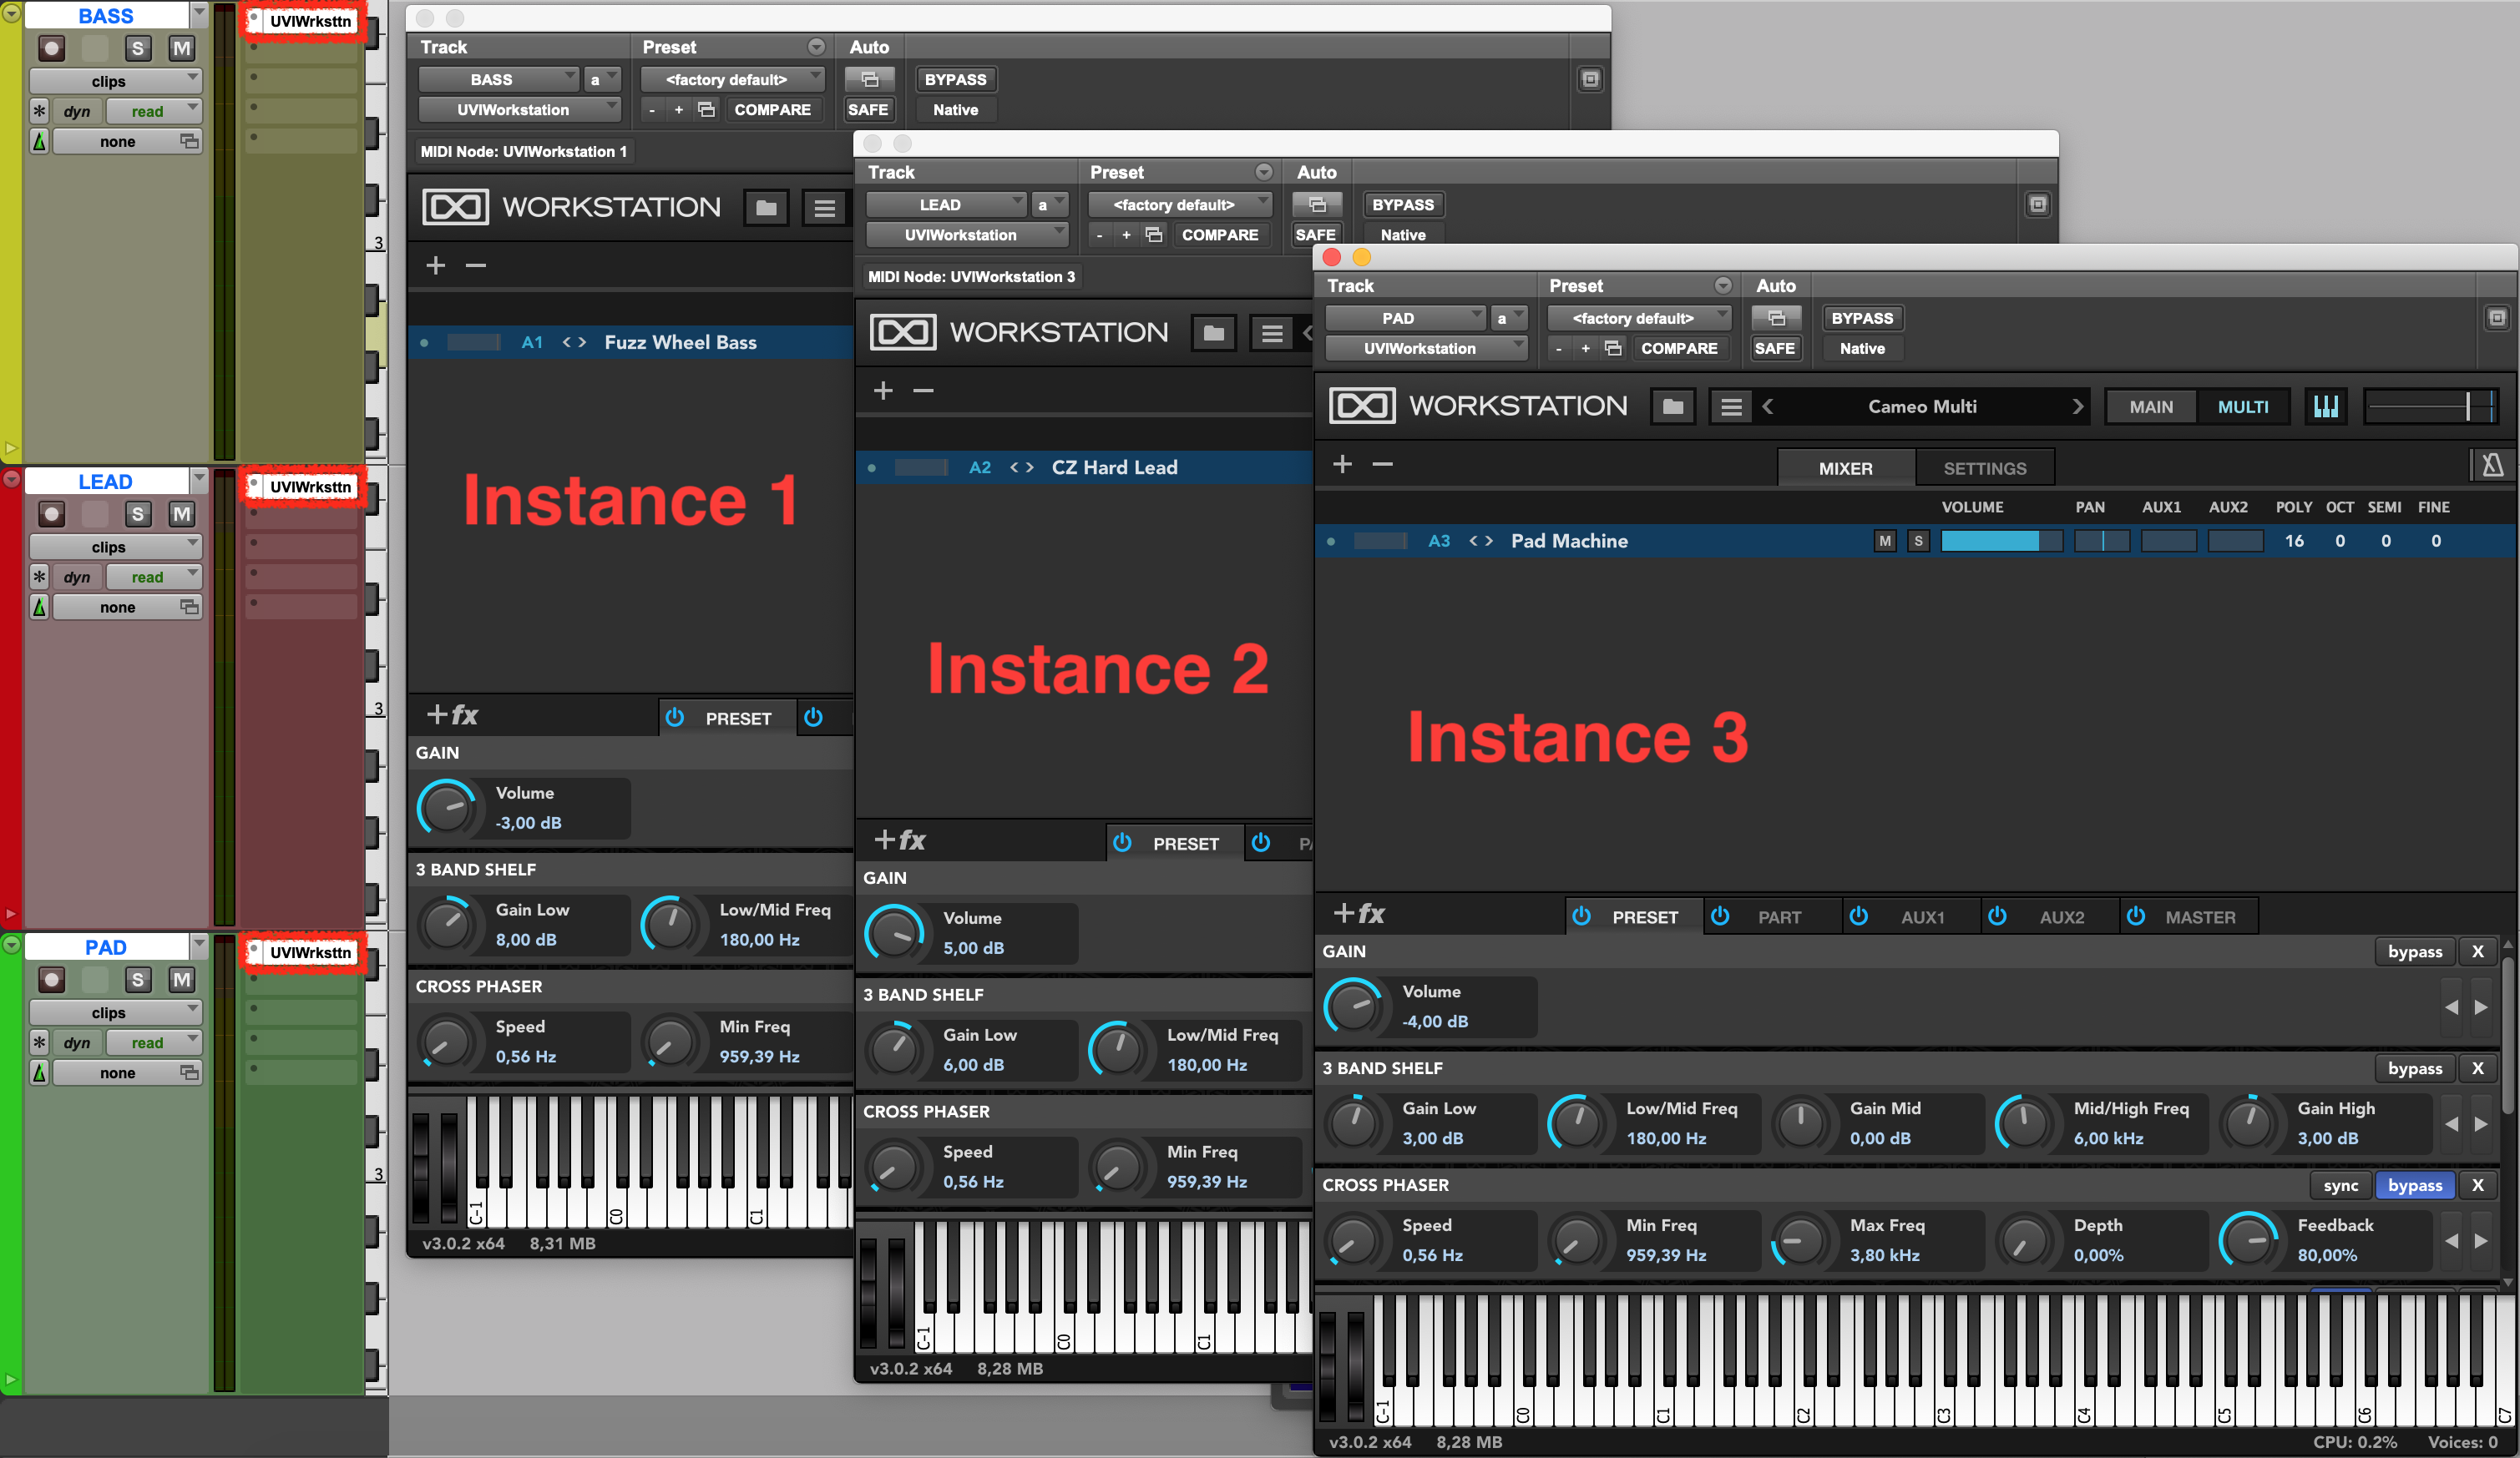Image resolution: width=2520 pixels, height=1458 pixels.
Task: Click SAFE in PAD plugin header
Action: click(1774, 348)
